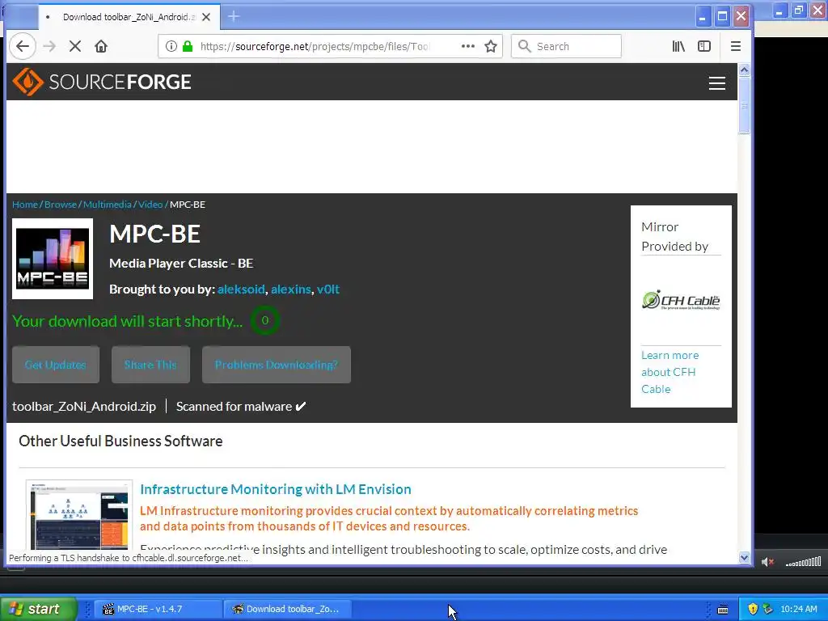This screenshot has height=621, width=828.
Task: Click the MPC-BE project logo image
Action: pos(53,259)
